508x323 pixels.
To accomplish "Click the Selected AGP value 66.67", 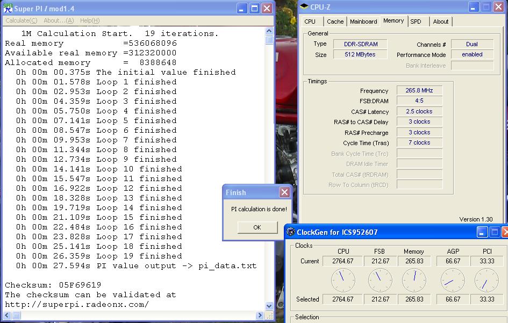I will 453,299.
